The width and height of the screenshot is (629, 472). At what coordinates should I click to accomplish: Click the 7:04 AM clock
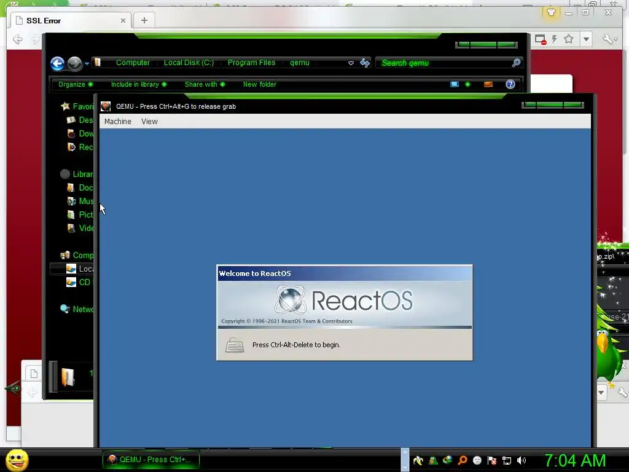pyautogui.click(x=575, y=460)
